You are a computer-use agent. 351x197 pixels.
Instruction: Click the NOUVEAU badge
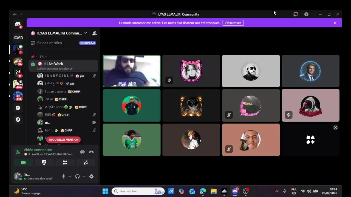click(87, 43)
